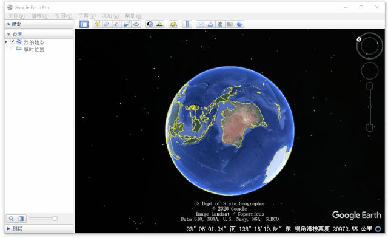
Task: Click the look-around compass ring
Action: click(369, 46)
